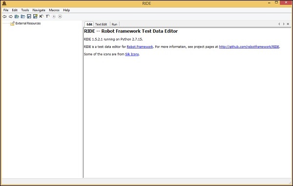Close the RIDE window

286,2
